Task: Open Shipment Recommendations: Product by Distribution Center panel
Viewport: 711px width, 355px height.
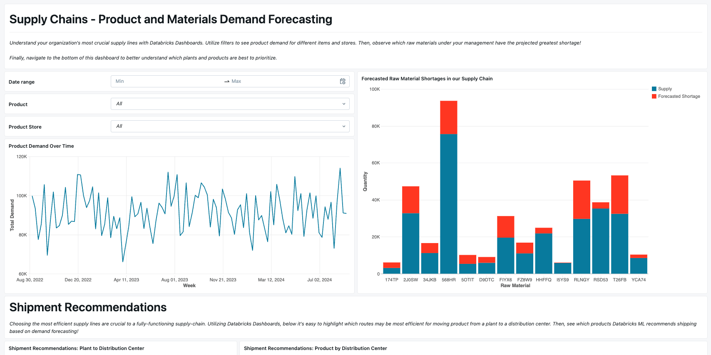Action: pos(315,348)
